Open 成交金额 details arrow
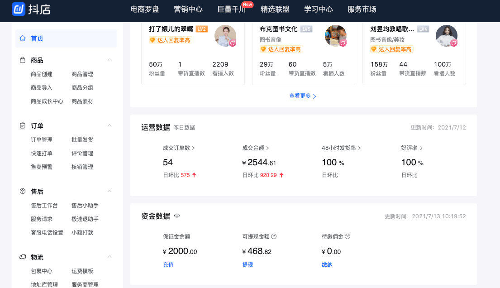 pyautogui.click(x=267, y=148)
